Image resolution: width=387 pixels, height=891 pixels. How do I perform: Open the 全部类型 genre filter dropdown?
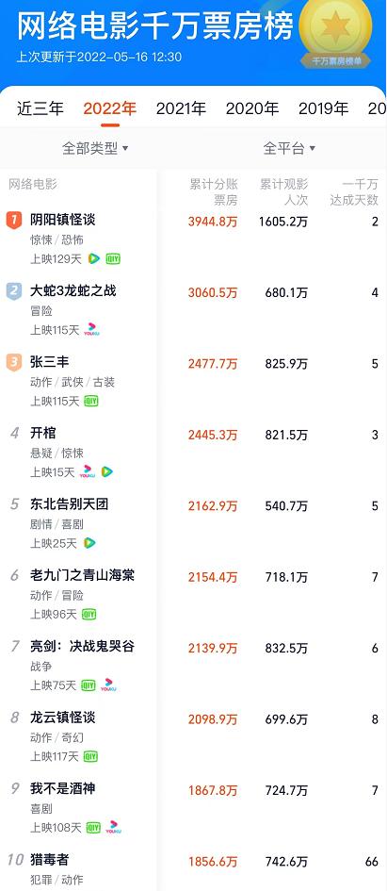(x=95, y=149)
